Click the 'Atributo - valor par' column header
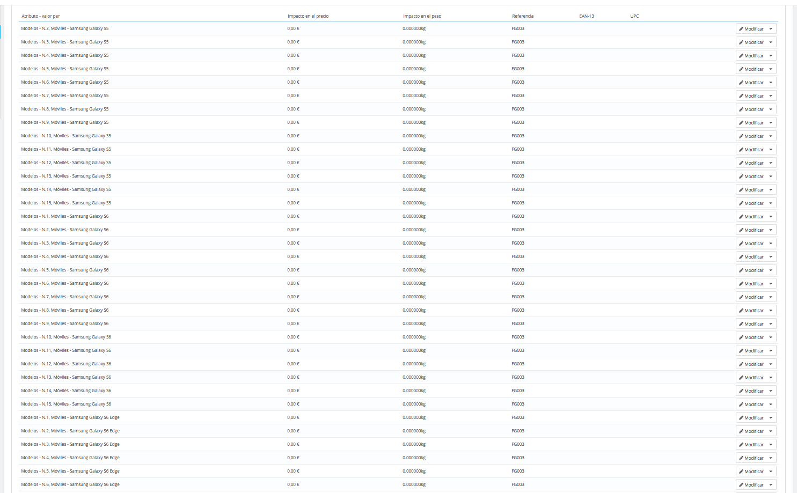797x493 pixels. (41, 16)
